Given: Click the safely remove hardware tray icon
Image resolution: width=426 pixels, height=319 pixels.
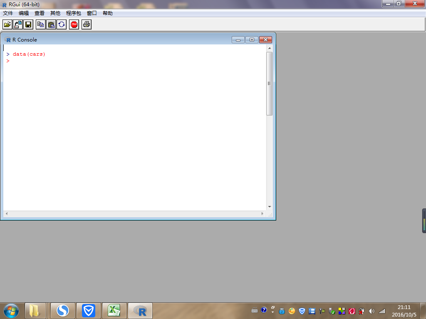Looking at the screenshot, I should point(332,311).
